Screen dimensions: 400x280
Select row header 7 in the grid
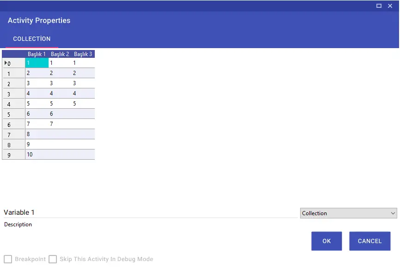(14, 135)
